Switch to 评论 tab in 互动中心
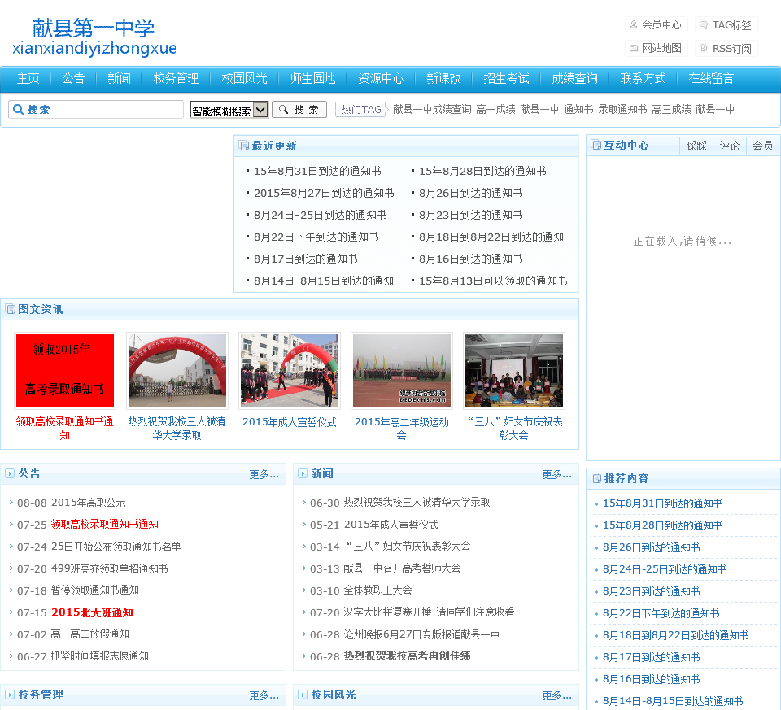 [729, 146]
